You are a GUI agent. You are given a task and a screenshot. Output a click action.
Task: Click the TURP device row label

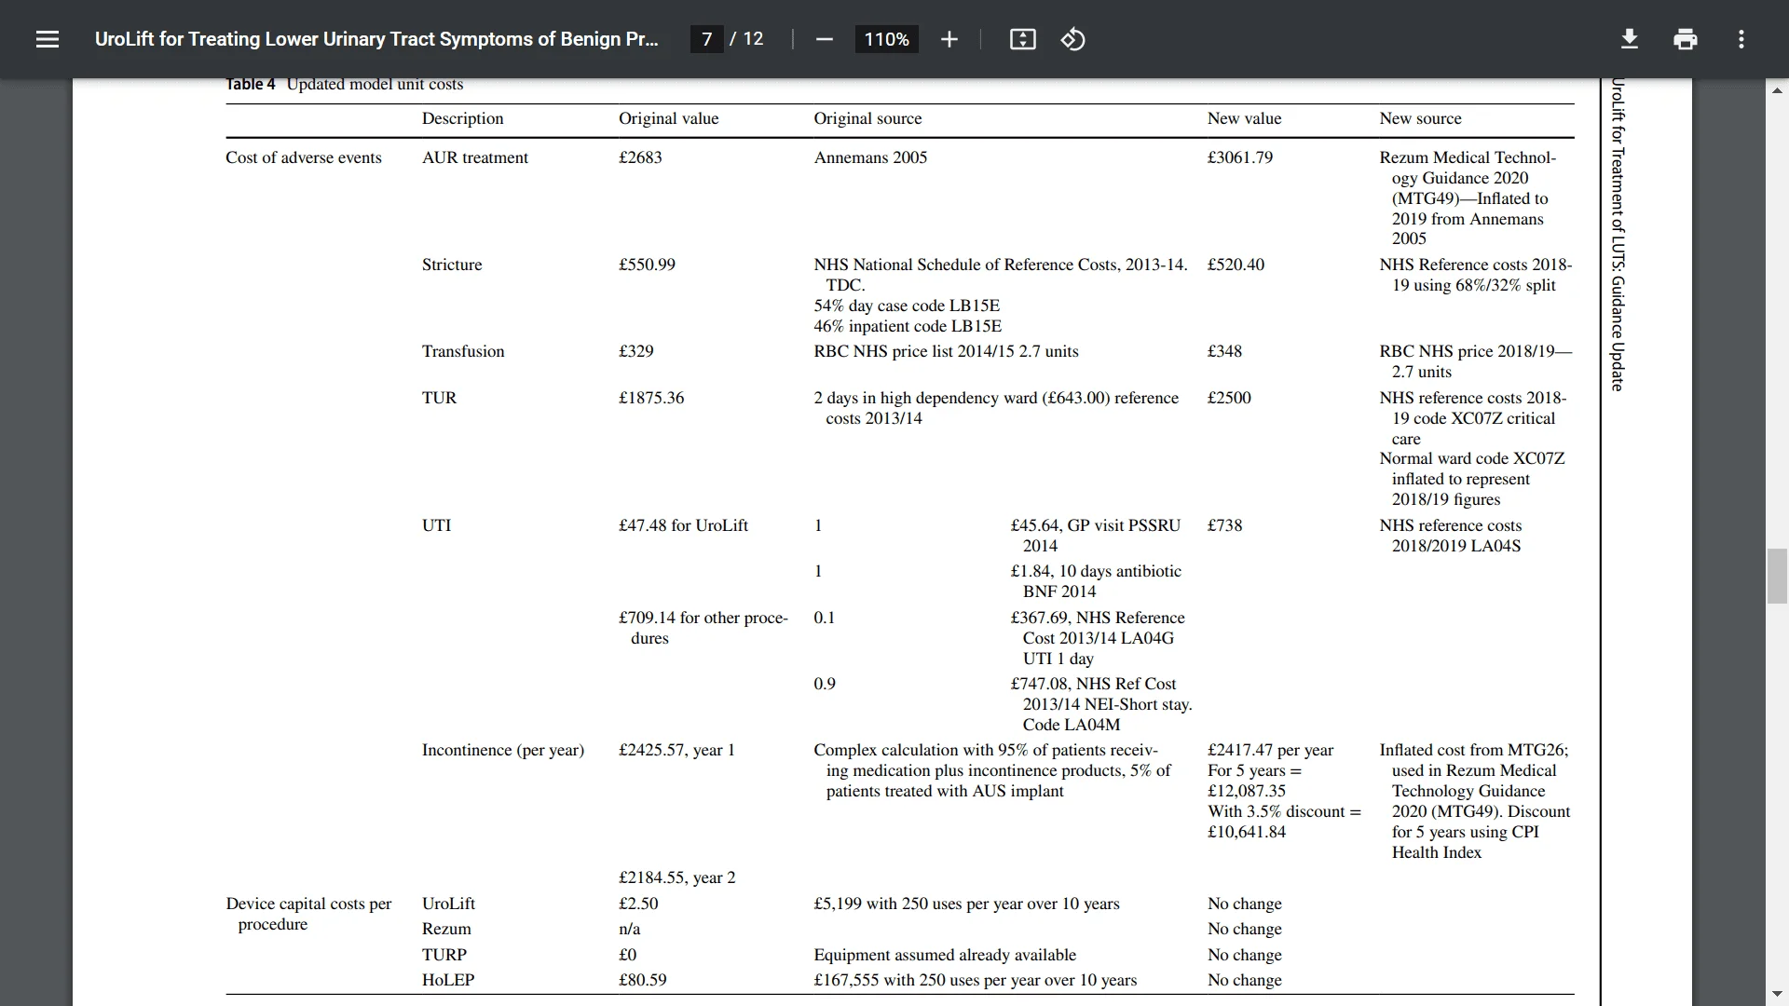tap(444, 955)
